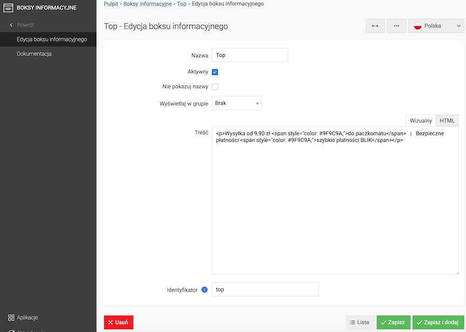Click the Zapisz i dodaj button
The height and width of the screenshot is (332, 466).
[438, 322]
